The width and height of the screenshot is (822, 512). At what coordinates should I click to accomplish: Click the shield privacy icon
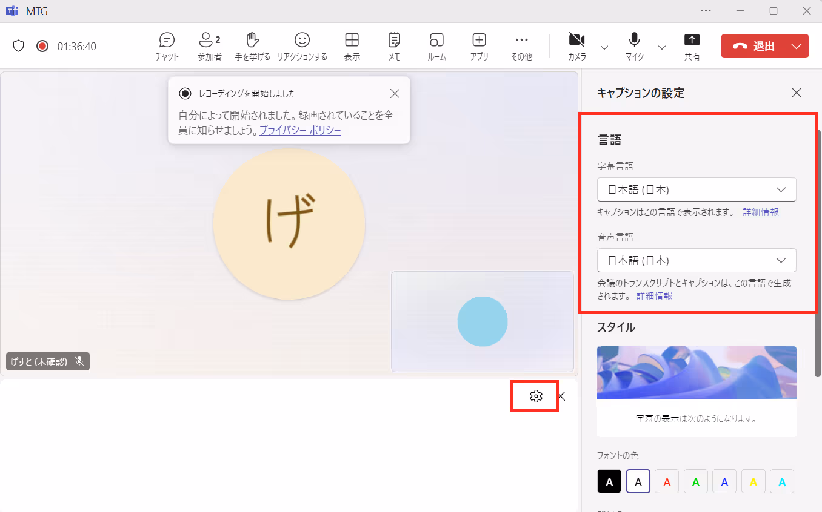tap(18, 46)
